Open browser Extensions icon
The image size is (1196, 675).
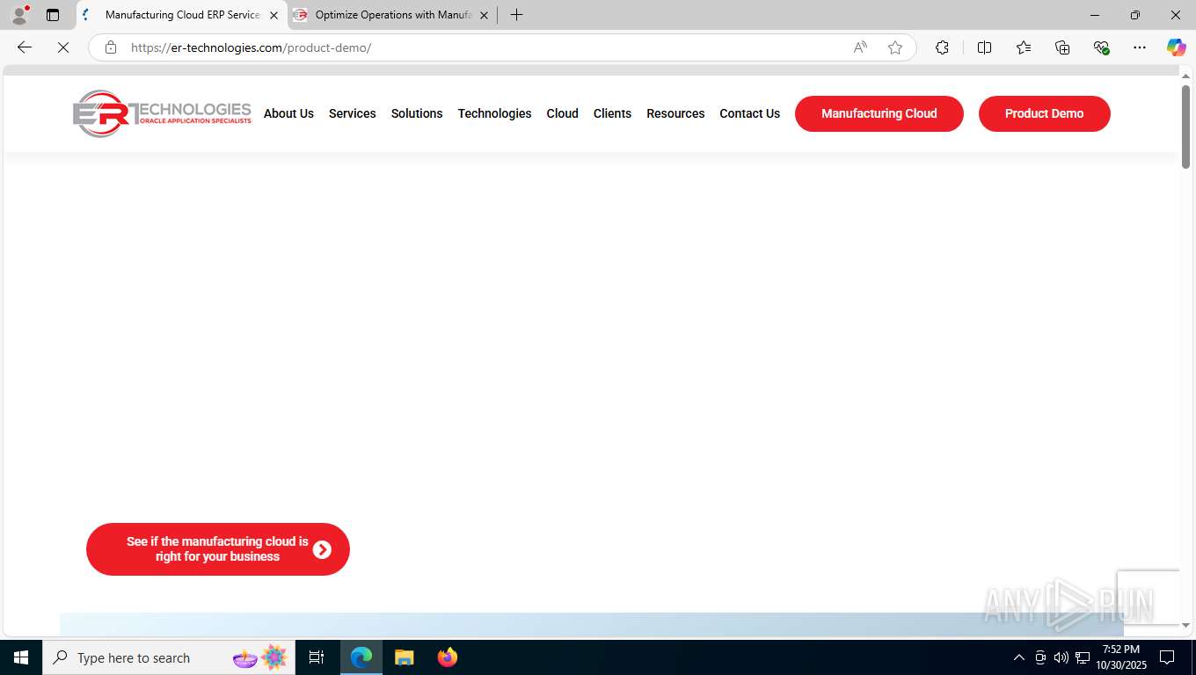942,47
